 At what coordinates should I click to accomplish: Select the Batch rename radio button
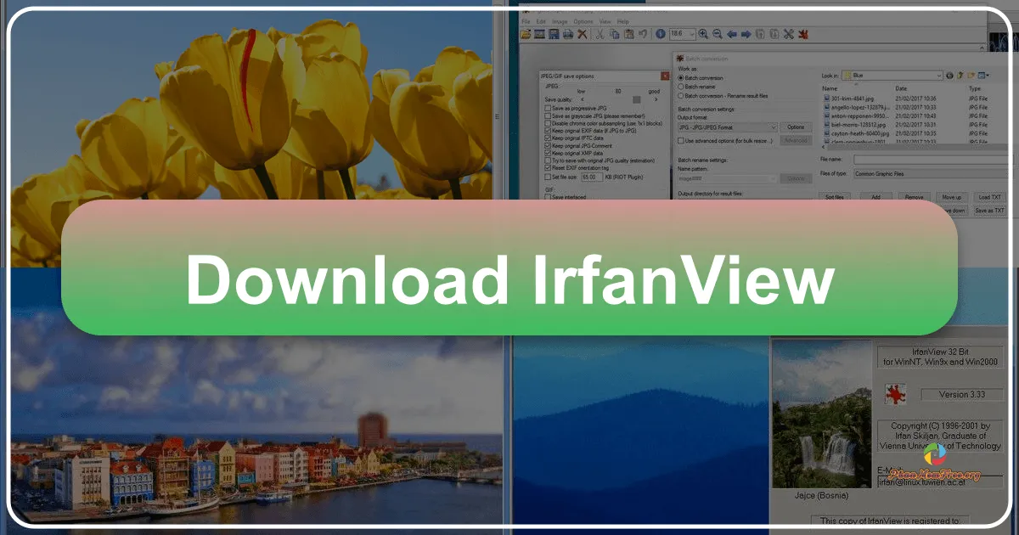pyautogui.click(x=679, y=87)
